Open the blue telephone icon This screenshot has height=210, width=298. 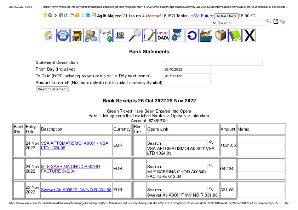point(63,36)
